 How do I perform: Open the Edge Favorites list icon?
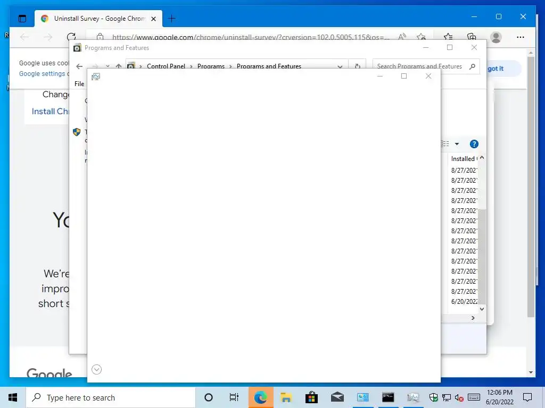click(x=448, y=37)
